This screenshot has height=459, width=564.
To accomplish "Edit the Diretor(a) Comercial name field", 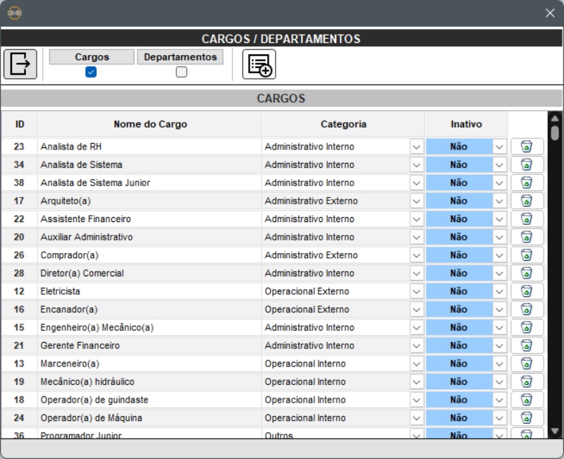I will coord(149,274).
